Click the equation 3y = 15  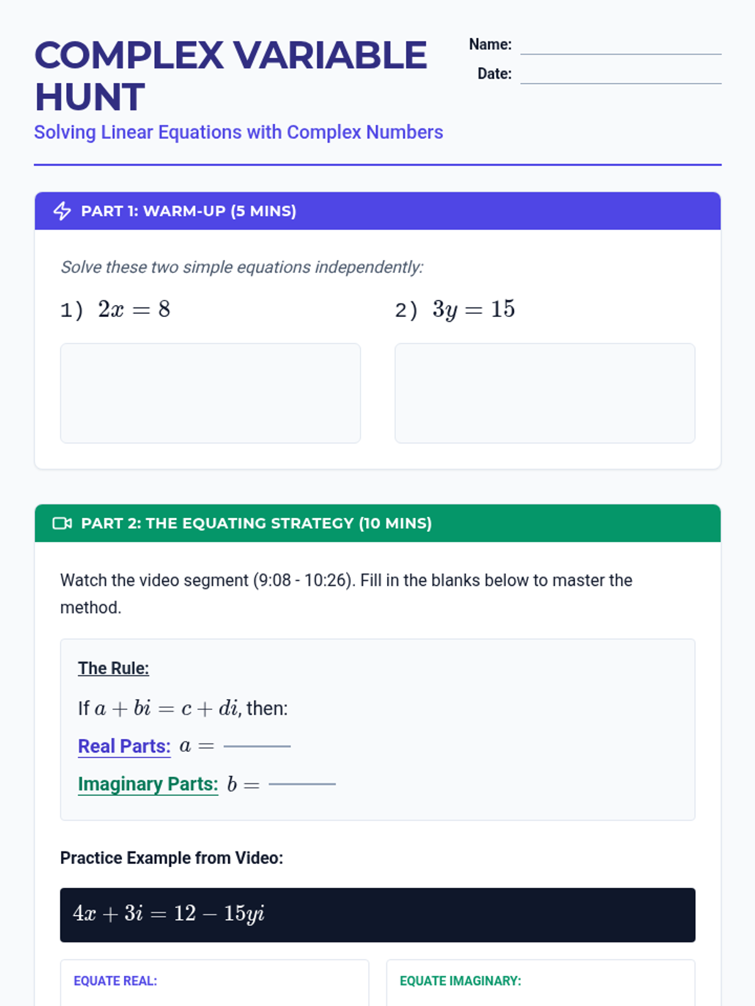tap(473, 309)
